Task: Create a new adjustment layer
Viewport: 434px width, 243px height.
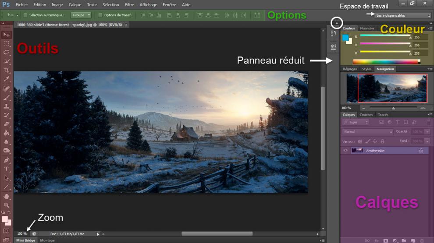Action: pyautogui.click(x=395, y=241)
